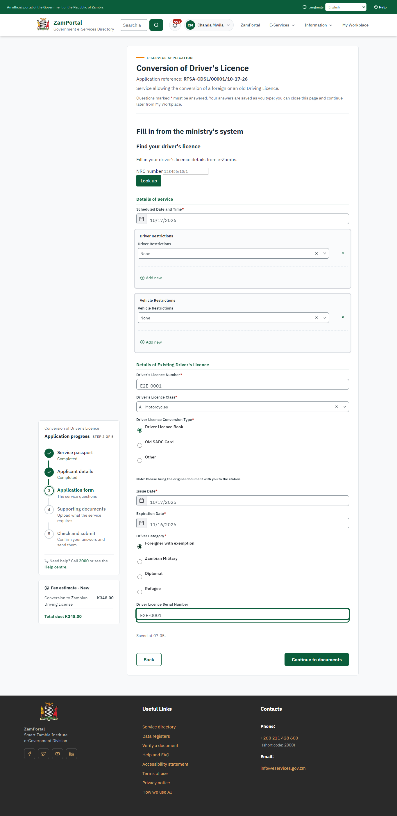Choose Other as conversion type
The image size is (397, 816).
140,461
